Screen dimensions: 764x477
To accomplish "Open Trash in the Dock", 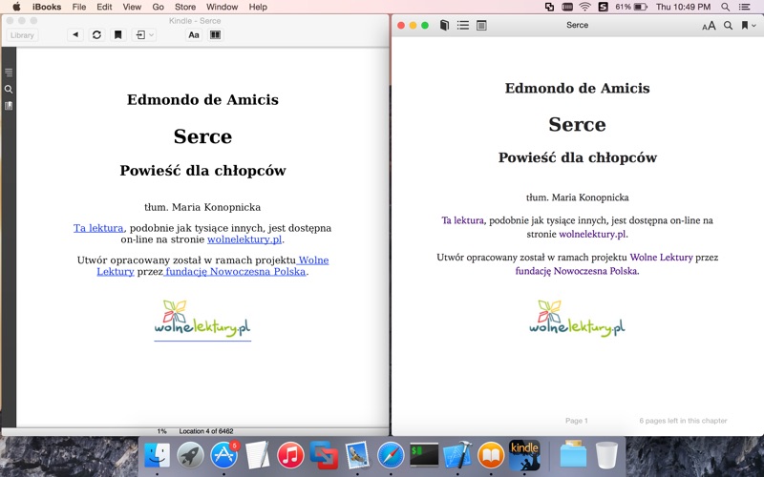I will pos(606,456).
